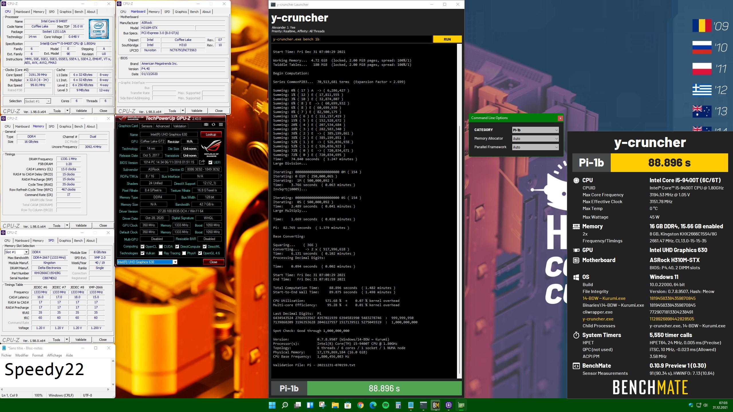Open Task View from the taskbar
This screenshot has width=733, height=412.
pyautogui.click(x=297, y=405)
